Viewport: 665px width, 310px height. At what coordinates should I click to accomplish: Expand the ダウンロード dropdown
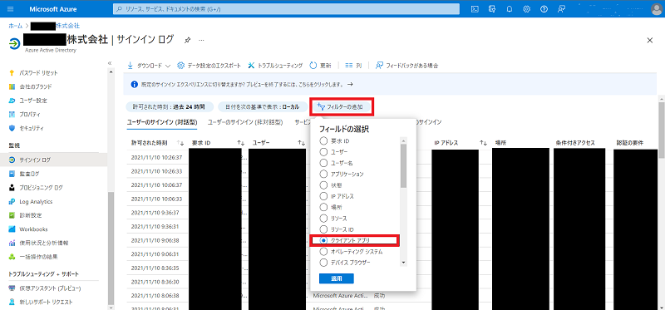pyautogui.click(x=149, y=66)
